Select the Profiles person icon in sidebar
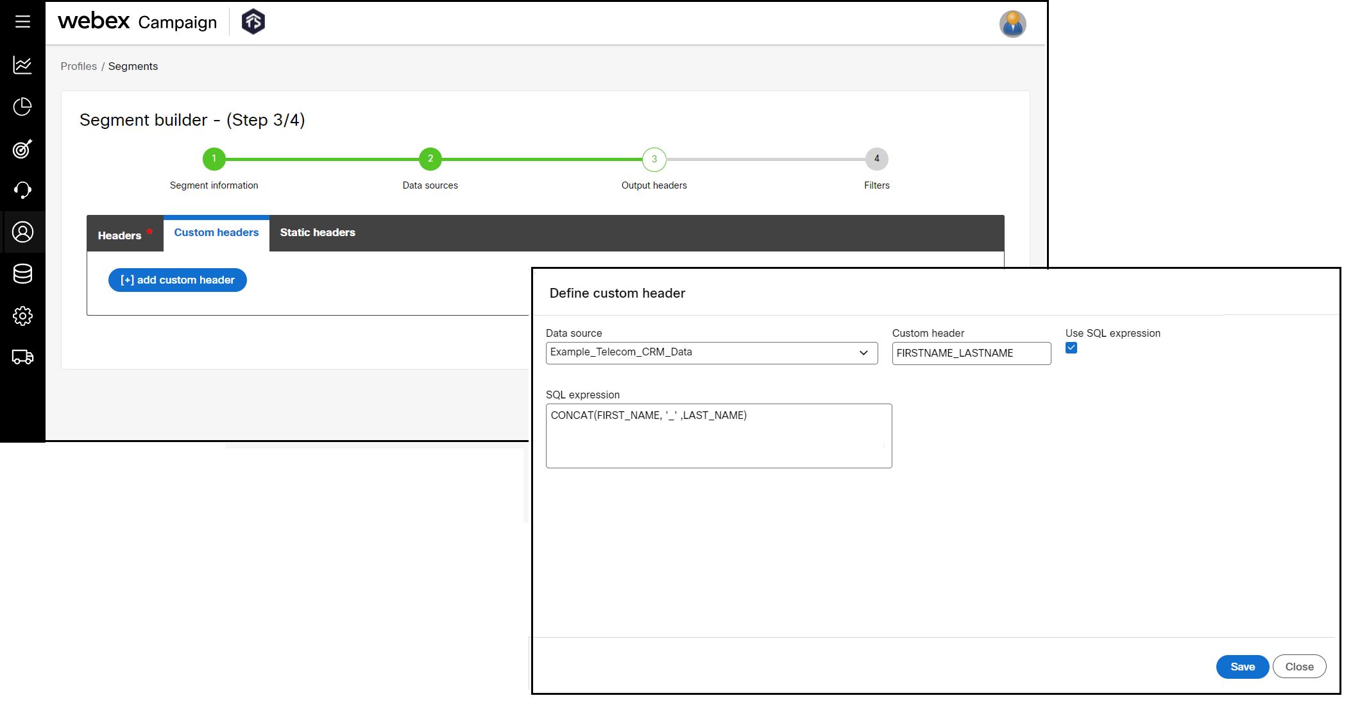Screen dimensions: 1360x707 [22, 232]
